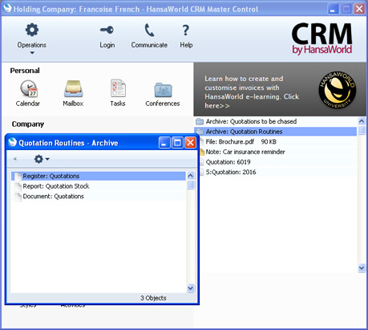Click scroll up arrow of Master Control list
This screenshot has width=368, height=330.
pyautogui.click(x=362, y=121)
